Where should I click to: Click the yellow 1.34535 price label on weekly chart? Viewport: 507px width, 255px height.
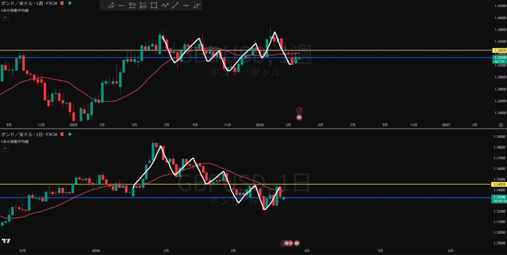[498, 50]
